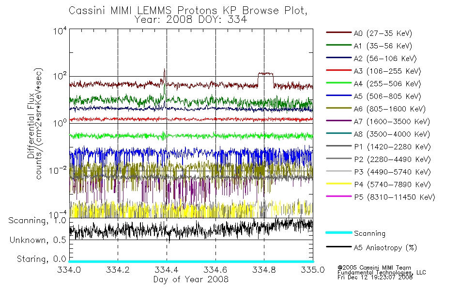Click the A6 (805-1600 KeV) legend label
The width and height of the screenshot is (460, 291).
390,109
